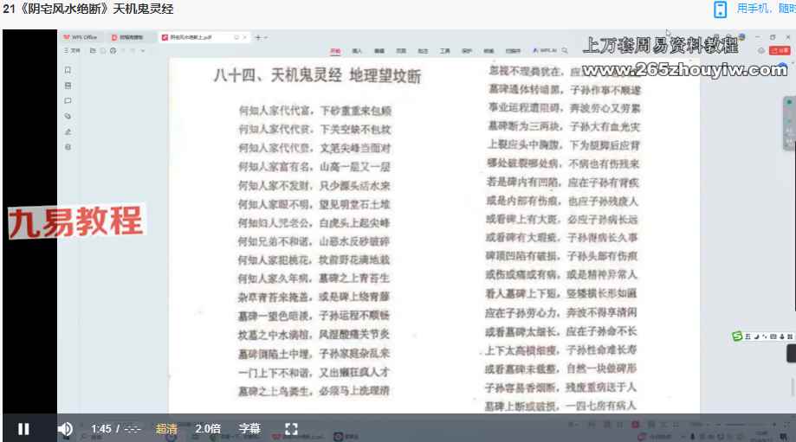Viewport: 796px width, 442px height.
Task: Select the 保护 ribbon tab
Action: 467,51
